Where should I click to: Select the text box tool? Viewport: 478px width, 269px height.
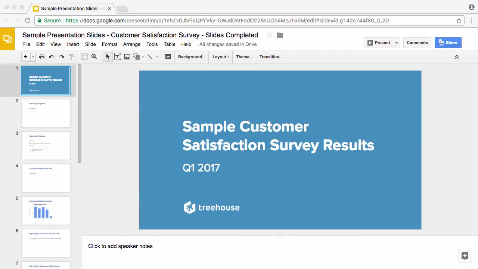(x=117, y=57)
